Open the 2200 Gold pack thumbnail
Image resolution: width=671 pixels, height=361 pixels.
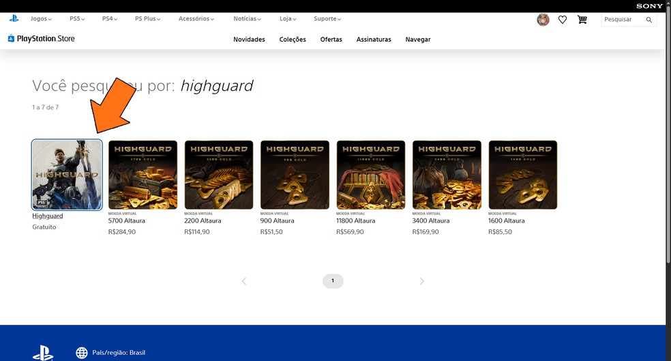click(x=219, y=175)
